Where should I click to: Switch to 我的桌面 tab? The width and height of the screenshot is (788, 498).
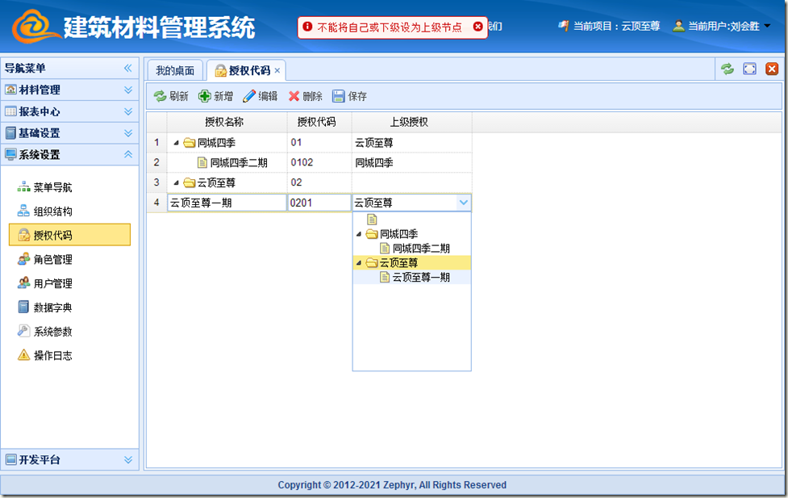pos(175,70)
